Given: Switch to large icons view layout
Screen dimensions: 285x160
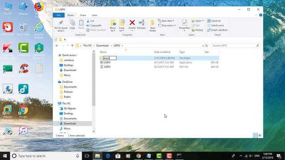Looking at the screenshot, I should [x=260, y=135].
